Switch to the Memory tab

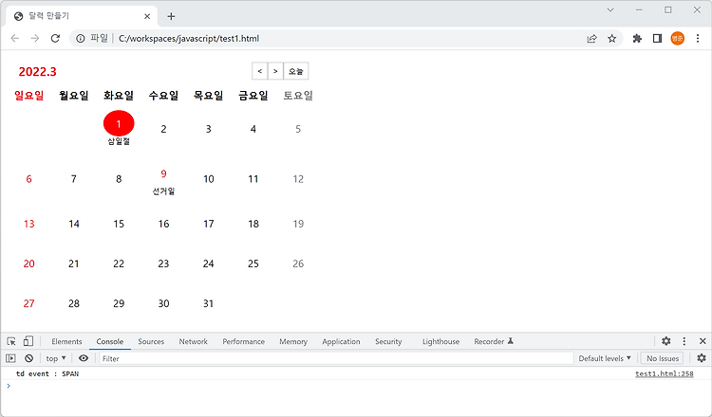click(293, 342)
